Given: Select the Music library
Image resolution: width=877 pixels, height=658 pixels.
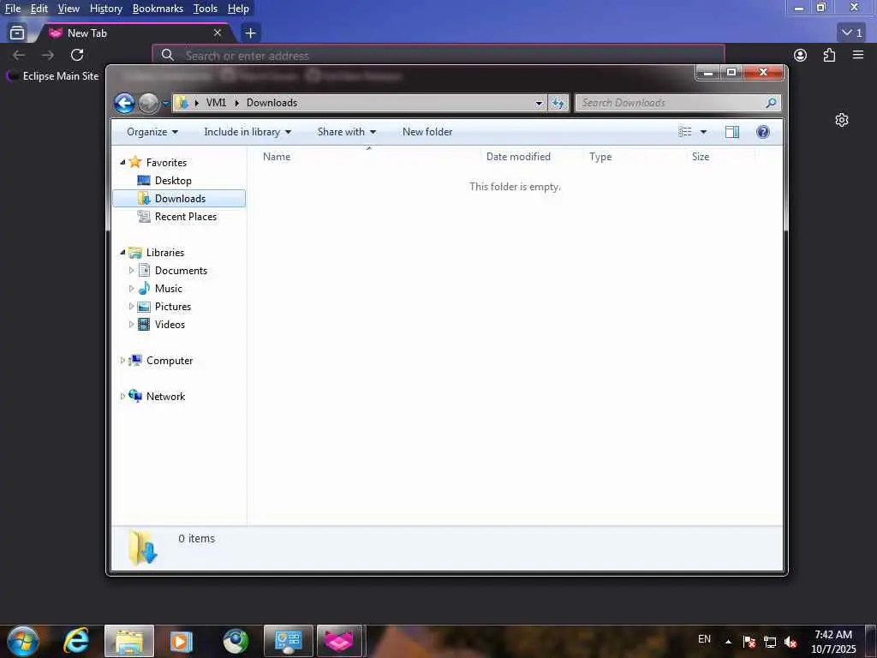Looking at the screenshot, I should pyautogui.click(x=169, y=289).
